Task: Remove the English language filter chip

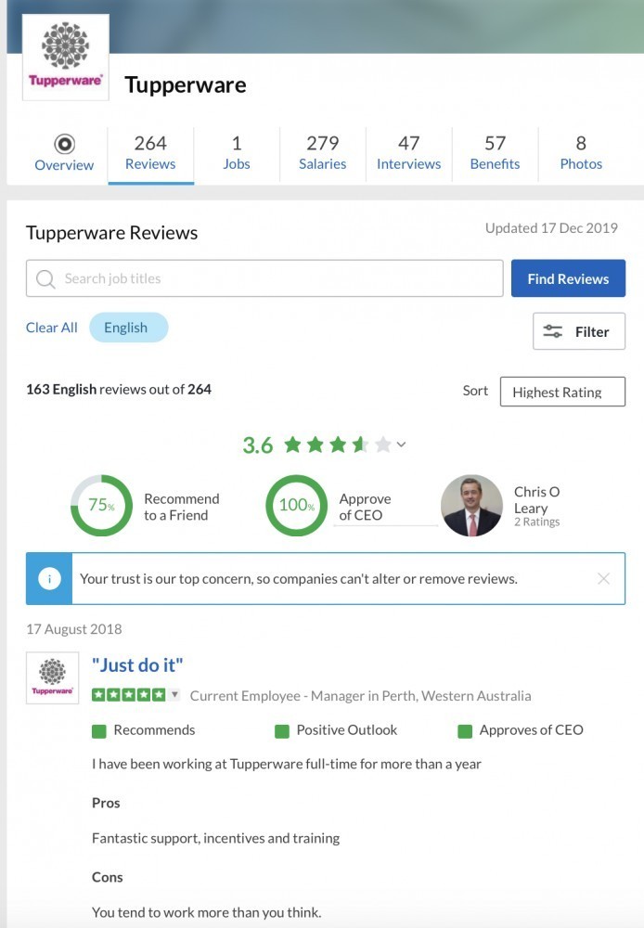Action: click(x=128, y=328)
